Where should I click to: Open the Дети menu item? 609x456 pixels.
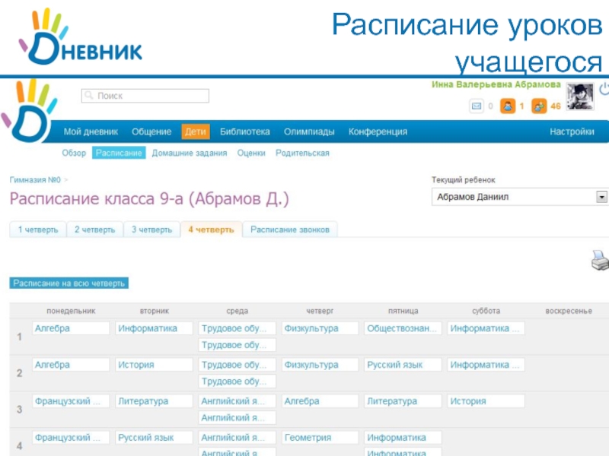pos(195,131)
